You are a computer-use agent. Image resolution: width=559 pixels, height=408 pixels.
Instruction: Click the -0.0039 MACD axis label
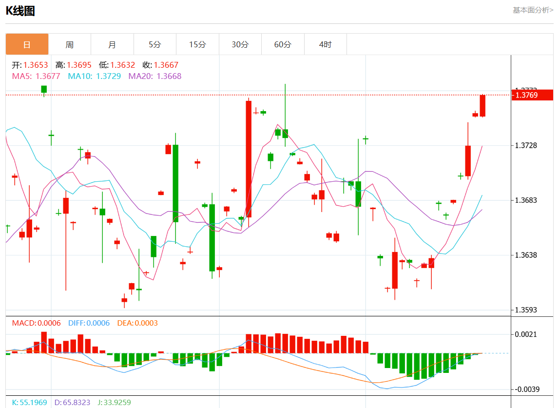526,389
